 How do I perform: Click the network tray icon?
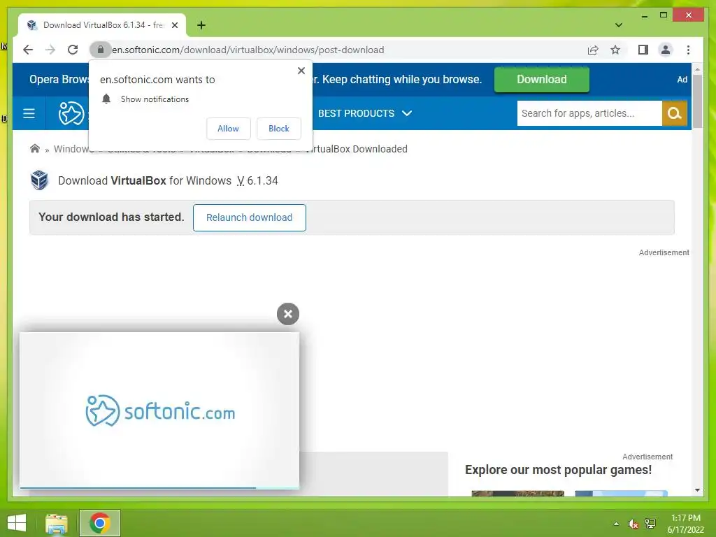tap(650, 524)
